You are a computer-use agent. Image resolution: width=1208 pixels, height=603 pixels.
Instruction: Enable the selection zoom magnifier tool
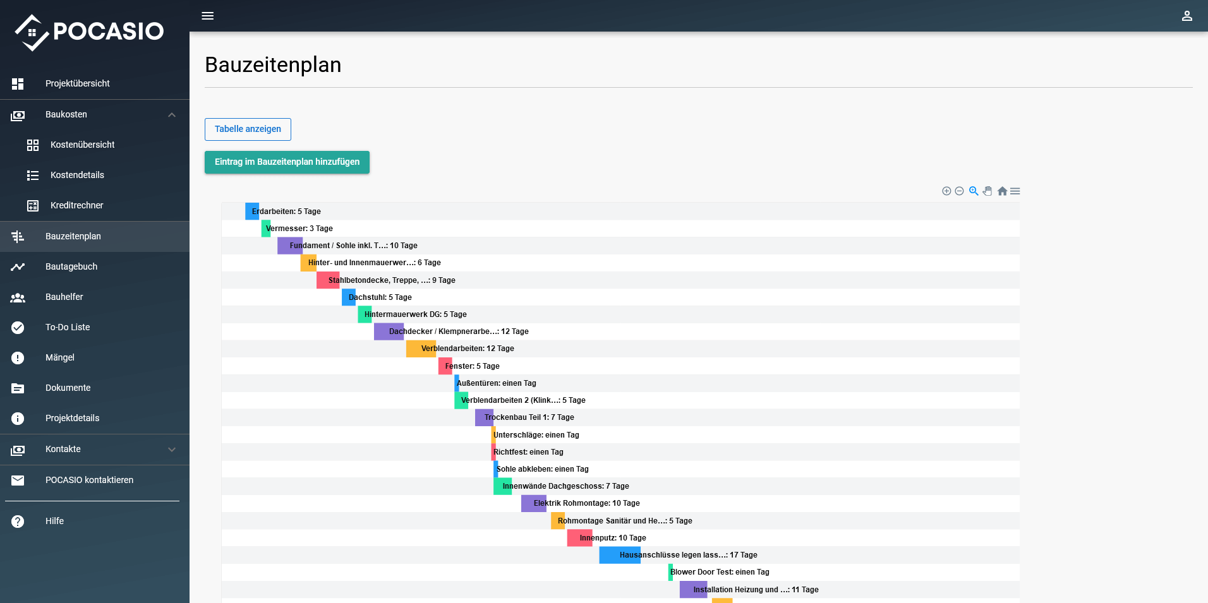click(x=974, y=191)
